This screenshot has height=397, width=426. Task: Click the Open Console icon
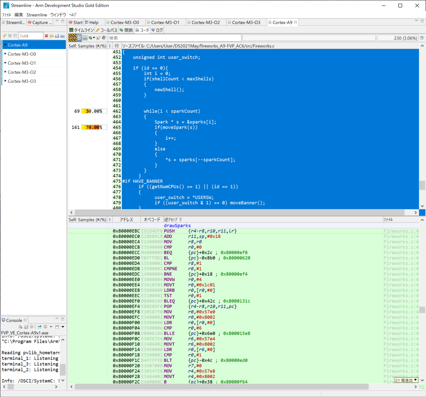(57, 327)
